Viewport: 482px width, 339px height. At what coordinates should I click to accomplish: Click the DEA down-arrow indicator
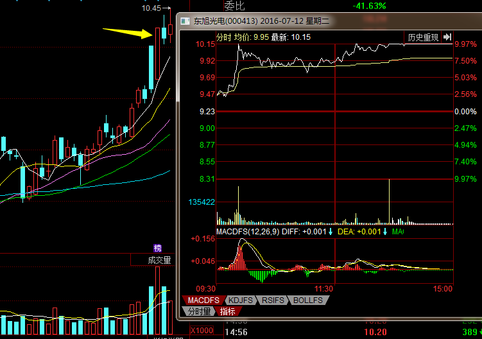coord(385,231)
